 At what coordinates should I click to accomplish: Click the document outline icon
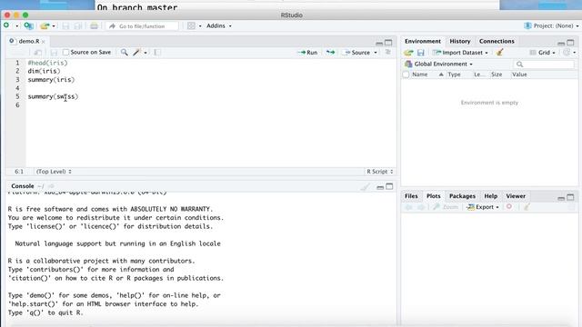pyautogui.click(x=388, y=53)
